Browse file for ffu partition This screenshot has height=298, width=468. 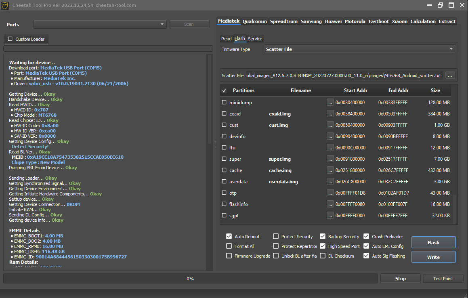[x=330, y=148]
